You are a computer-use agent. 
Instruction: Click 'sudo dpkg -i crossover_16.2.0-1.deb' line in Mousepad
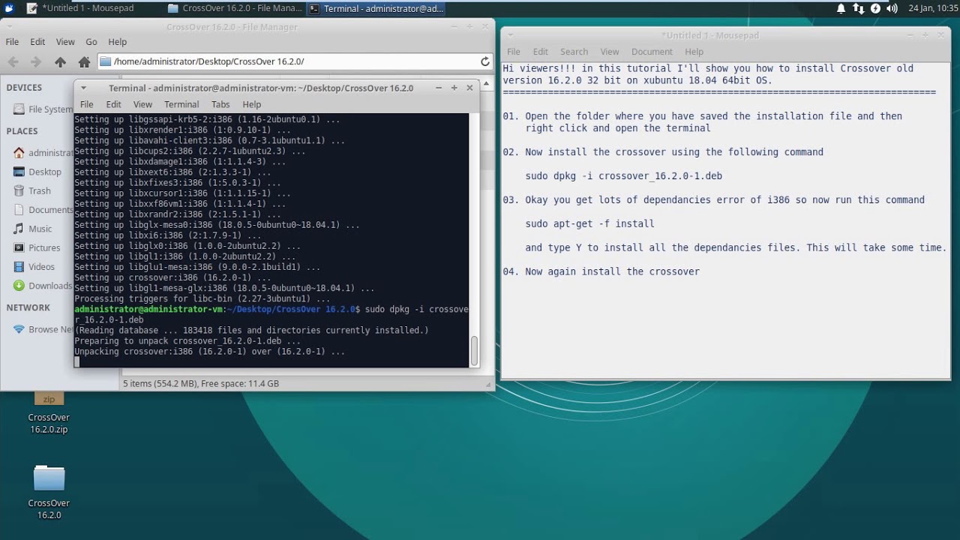[624, 175]
